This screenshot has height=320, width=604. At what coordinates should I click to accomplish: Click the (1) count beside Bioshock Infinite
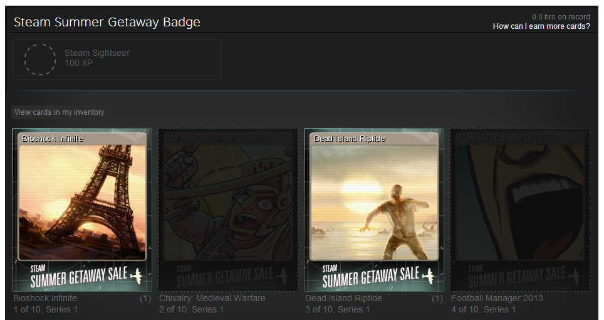145,299
